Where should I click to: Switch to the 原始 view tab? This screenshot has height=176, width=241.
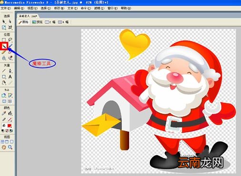tap(23, 22)
